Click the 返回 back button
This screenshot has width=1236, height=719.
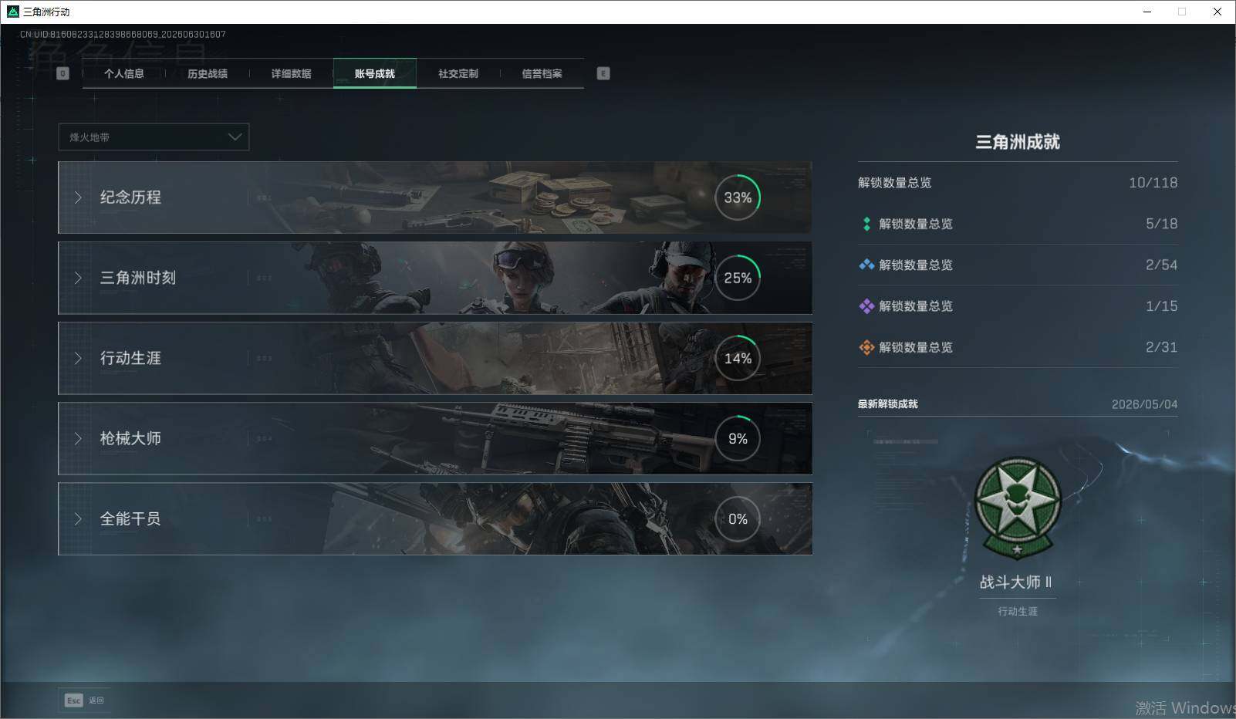coord(85,700)
